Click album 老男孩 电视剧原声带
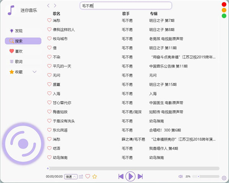The width and height of the screenshot is (229, 183). [x=166, y=39]
